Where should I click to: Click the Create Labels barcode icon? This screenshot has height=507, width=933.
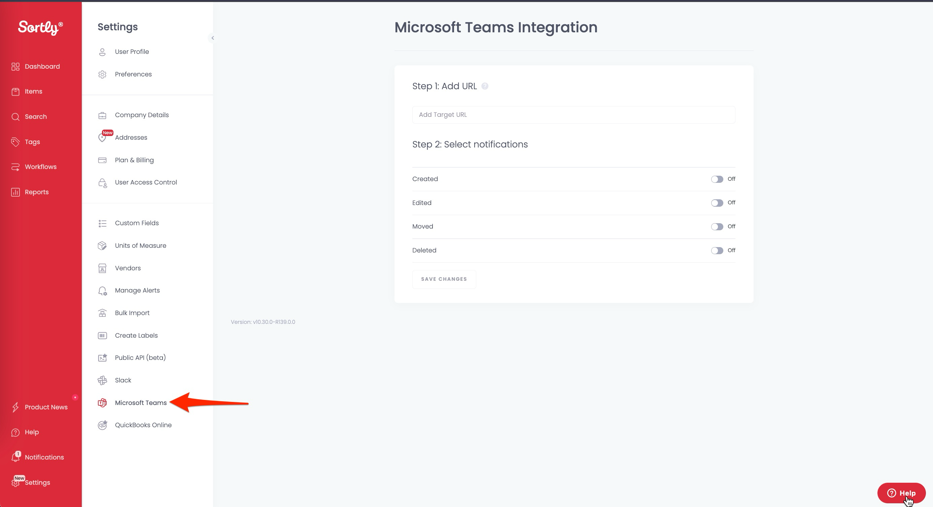pos(102,336)
